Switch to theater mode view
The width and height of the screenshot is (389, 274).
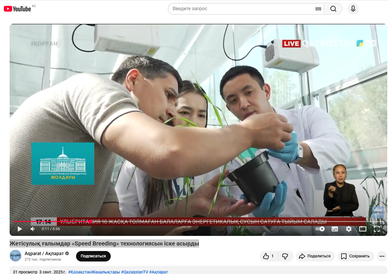(x=363, y=229)
